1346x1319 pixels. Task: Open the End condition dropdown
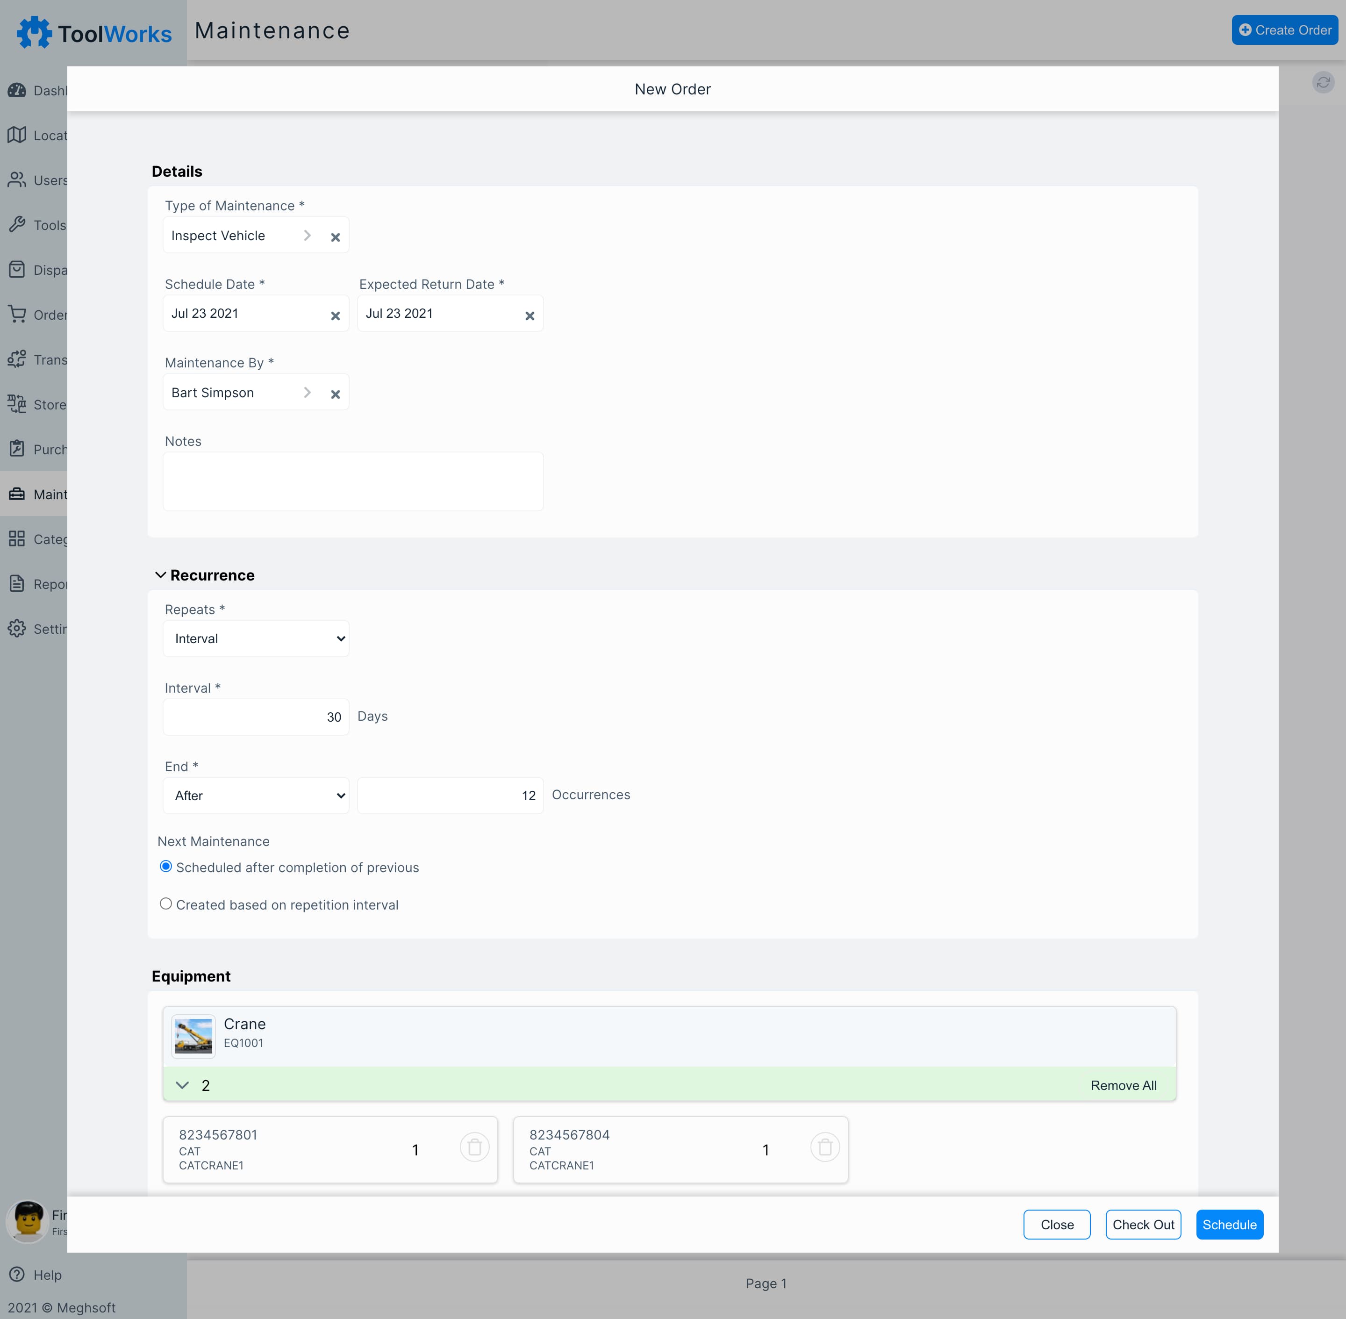258,795
